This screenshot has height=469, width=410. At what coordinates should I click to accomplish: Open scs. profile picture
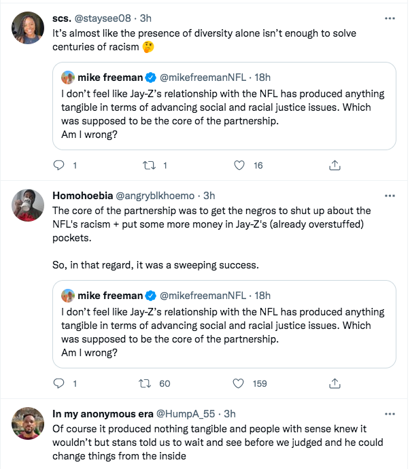pos(28,28)
